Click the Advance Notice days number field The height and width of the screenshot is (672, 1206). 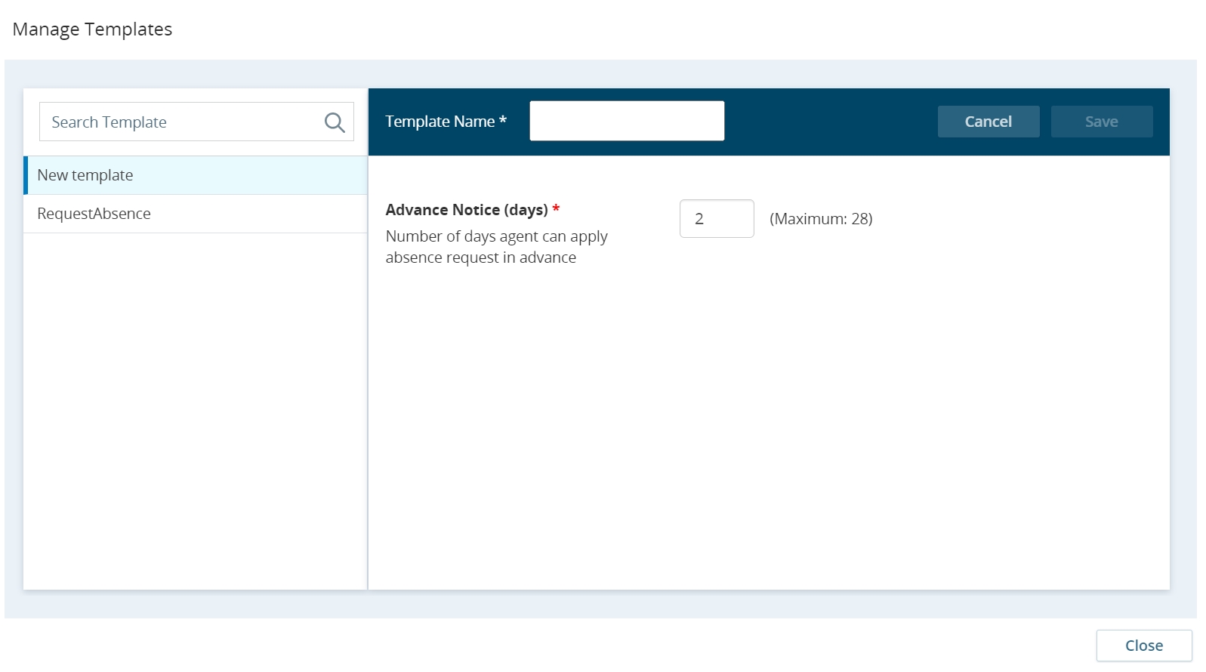coord(716,219)
